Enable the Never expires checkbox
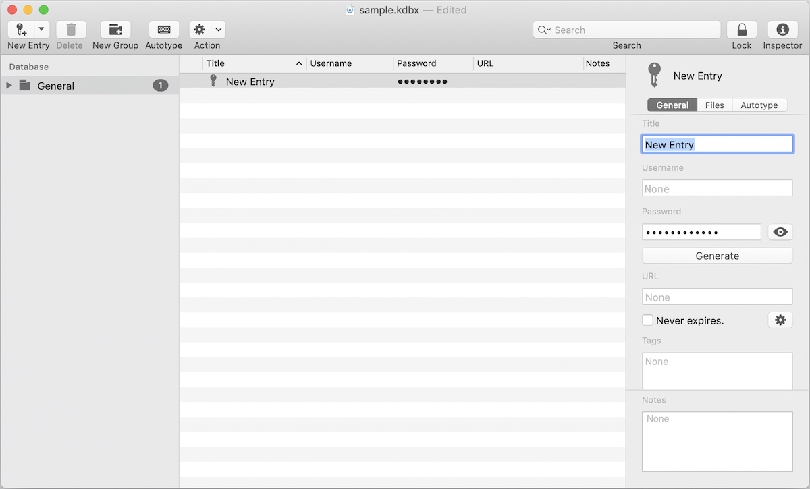The width and height of the screenshot is (810, 489). pyautogui.click(x=647, y=320)
